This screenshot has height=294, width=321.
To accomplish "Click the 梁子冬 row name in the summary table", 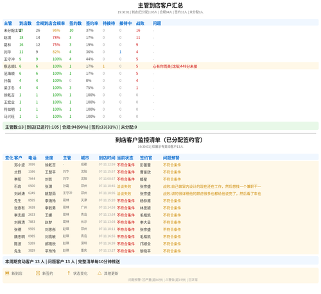I will [9, 88].
